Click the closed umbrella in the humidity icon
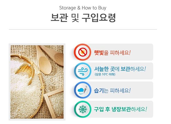The height and width of the screenshot is (124, 171). tap(85, 90)
